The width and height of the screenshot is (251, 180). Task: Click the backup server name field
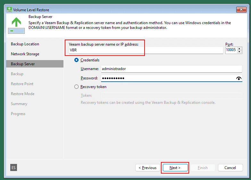(146, 50)
